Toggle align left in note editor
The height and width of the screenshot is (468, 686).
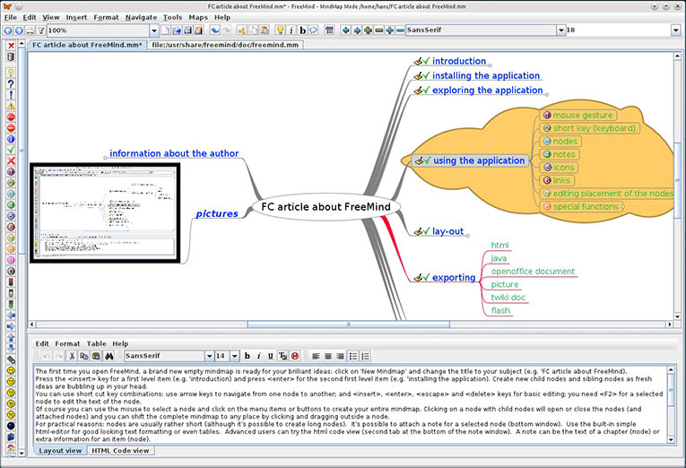click(x=316, y=356)
